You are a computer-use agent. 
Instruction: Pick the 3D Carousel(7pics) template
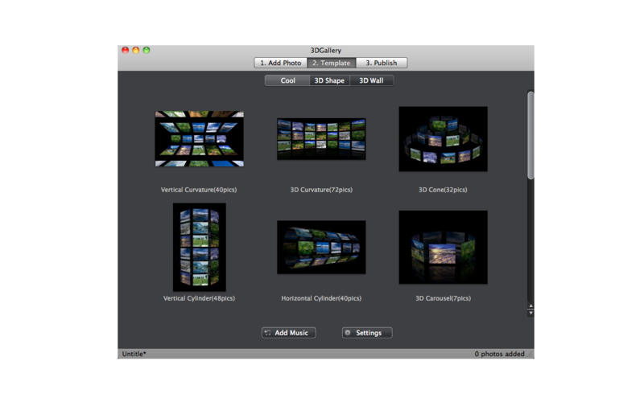[444, 248]
